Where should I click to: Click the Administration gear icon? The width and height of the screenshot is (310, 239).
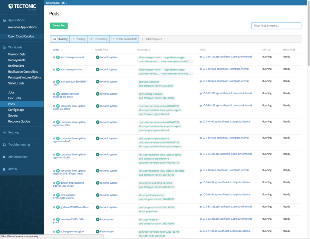click(4, 156)
